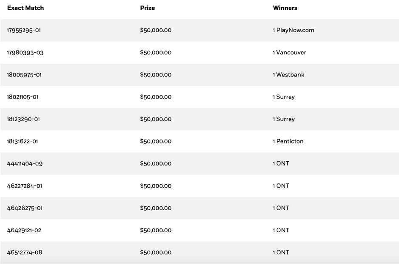Screen dimensions: 399x264
Task: Click the prize amount for ticket 46429121-02
Action: click(x=156, y=230)
